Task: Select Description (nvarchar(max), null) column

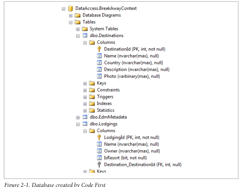Action: click(x=137, y=69)
